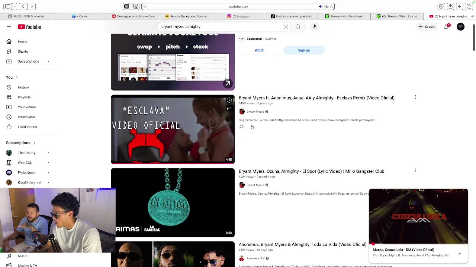The height and width of the screenshot is (267, 476).
Task: Click the CC badge on Esclava Remix
Action: pyautogui.click(x=242, y=127)
